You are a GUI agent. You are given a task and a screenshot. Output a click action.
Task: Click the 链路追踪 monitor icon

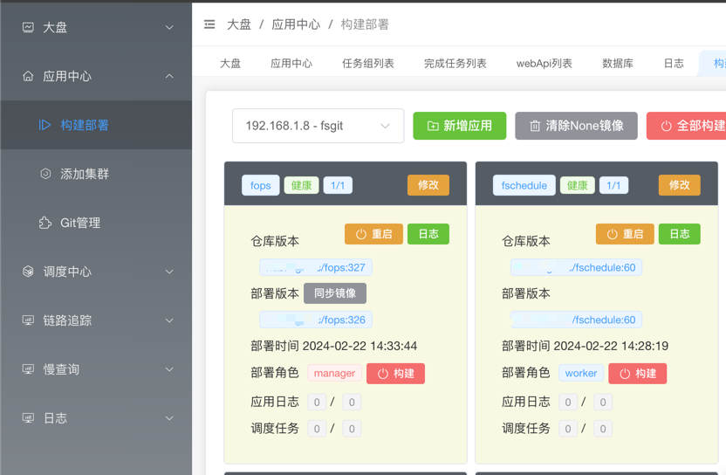pos(28,320)
